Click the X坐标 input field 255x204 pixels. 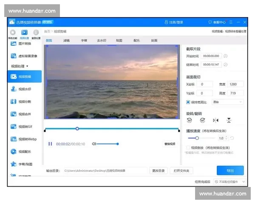click(204, 84)
